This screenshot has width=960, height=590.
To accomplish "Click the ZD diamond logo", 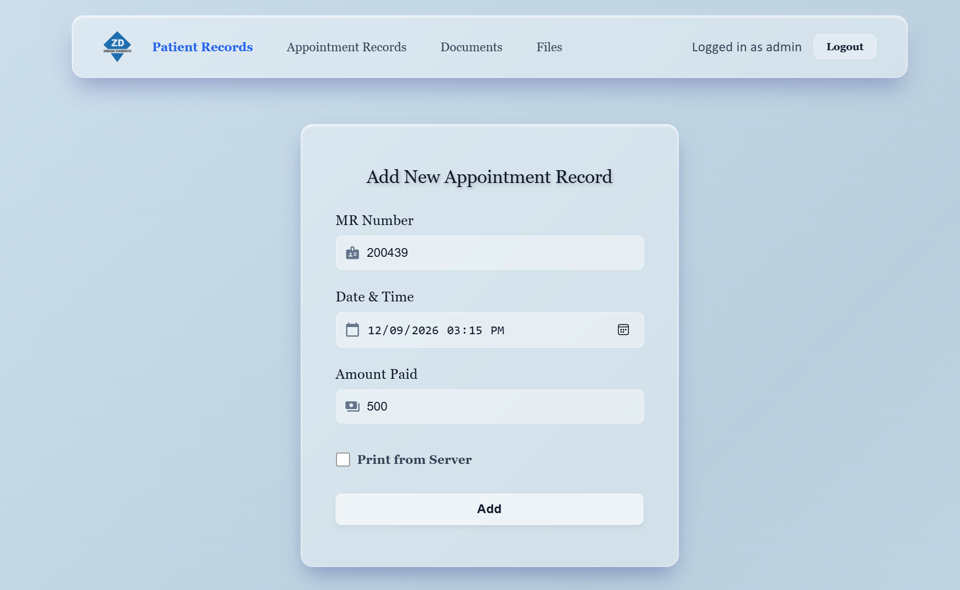I will tap(117, 47).
